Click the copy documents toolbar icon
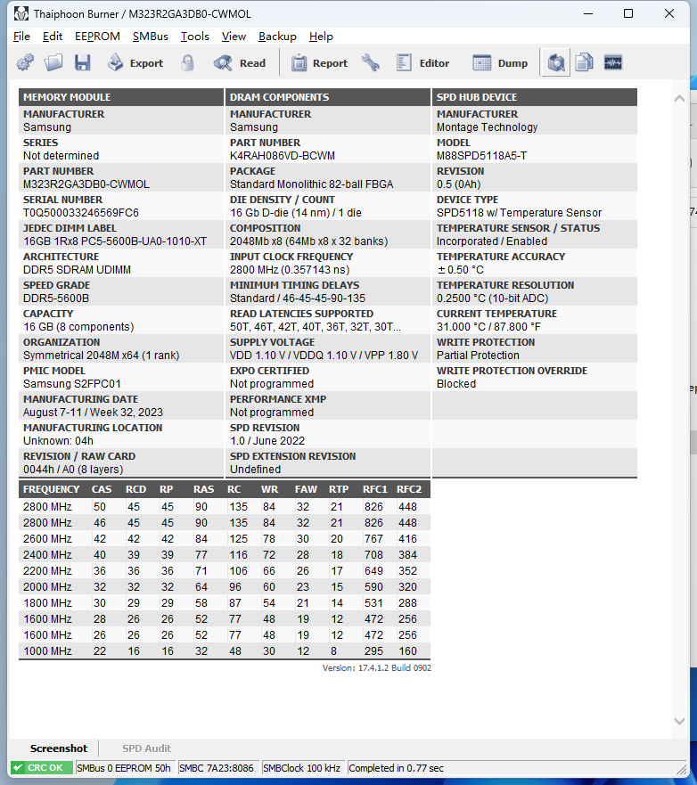 pos(585,63)
